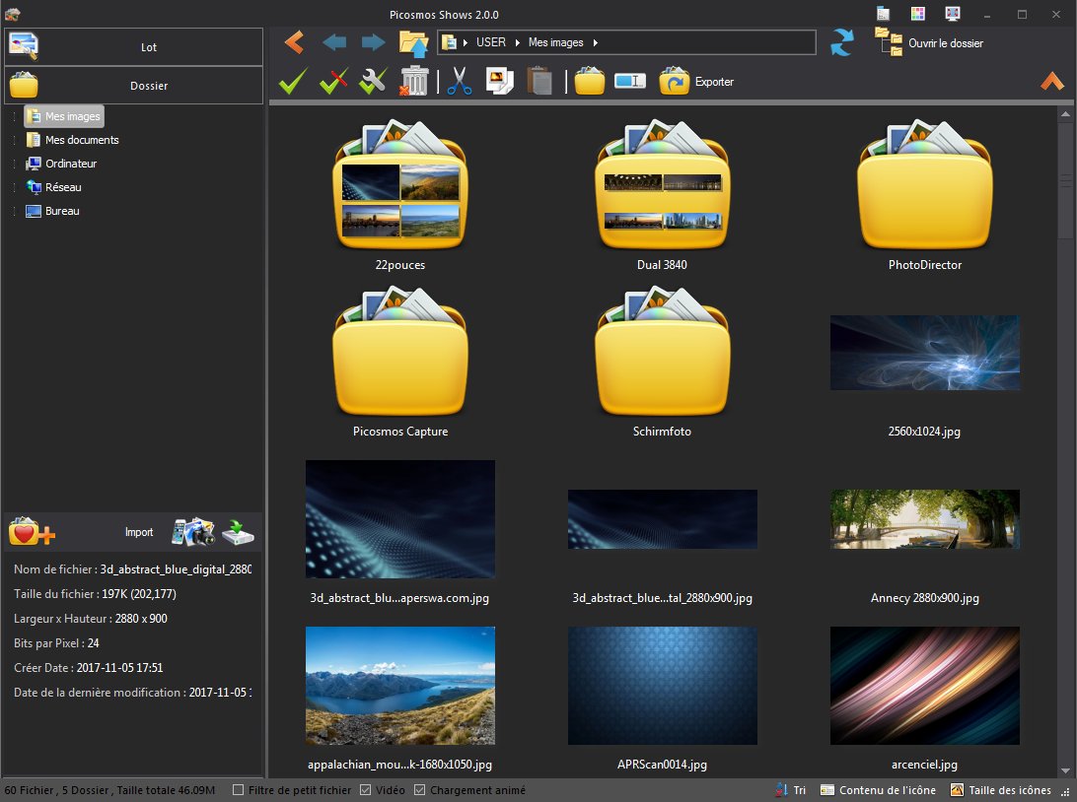Select the 2560x1024.jpg thumbnail

[x=924, y=353]
